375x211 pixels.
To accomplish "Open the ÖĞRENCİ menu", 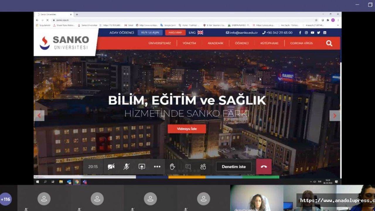I will 242,43.
